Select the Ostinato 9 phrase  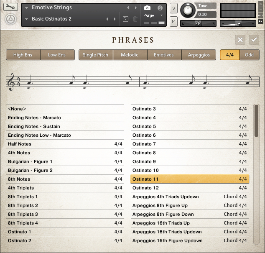coord(190,161)
